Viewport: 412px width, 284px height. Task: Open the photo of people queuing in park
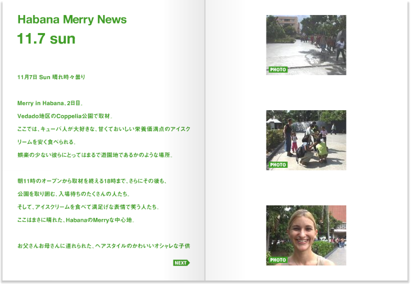[x=306, y=45]
